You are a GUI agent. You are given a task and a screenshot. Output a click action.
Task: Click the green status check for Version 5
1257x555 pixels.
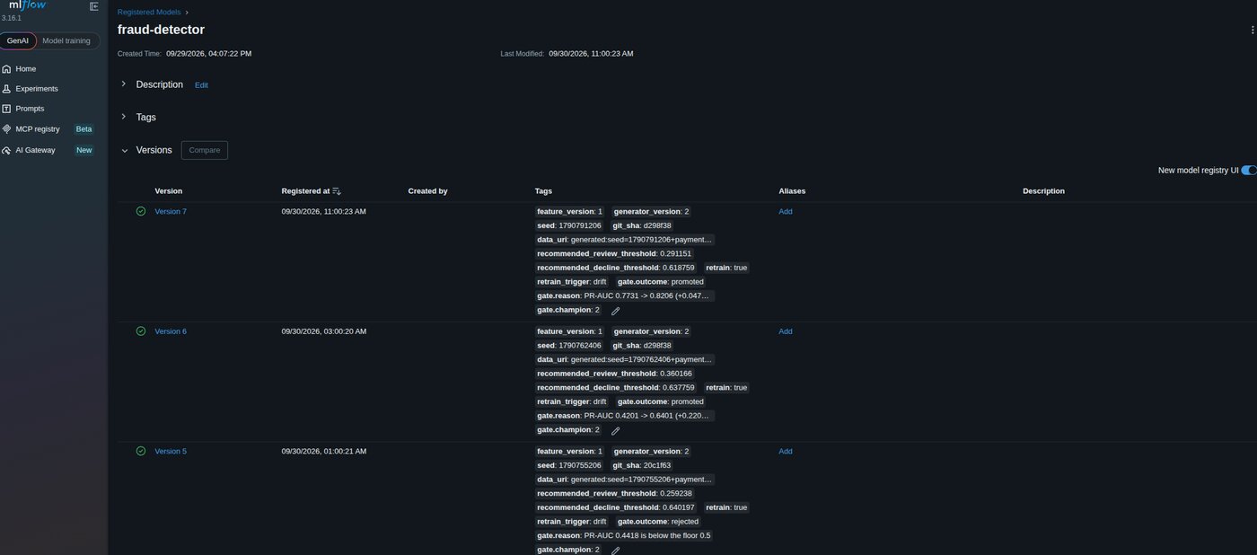(141, 452)
